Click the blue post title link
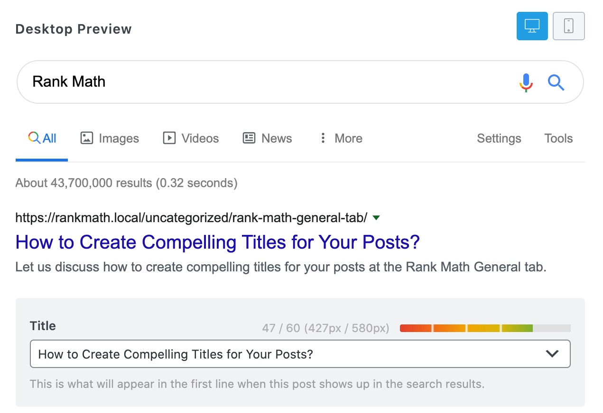This screenshot has height=413, width=603. [217, 242]
